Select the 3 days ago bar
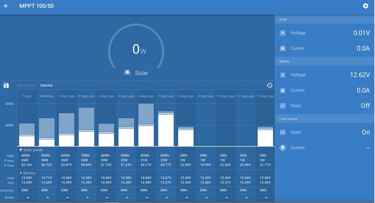This screenshot has width=375, height=203. pos(86,127)
